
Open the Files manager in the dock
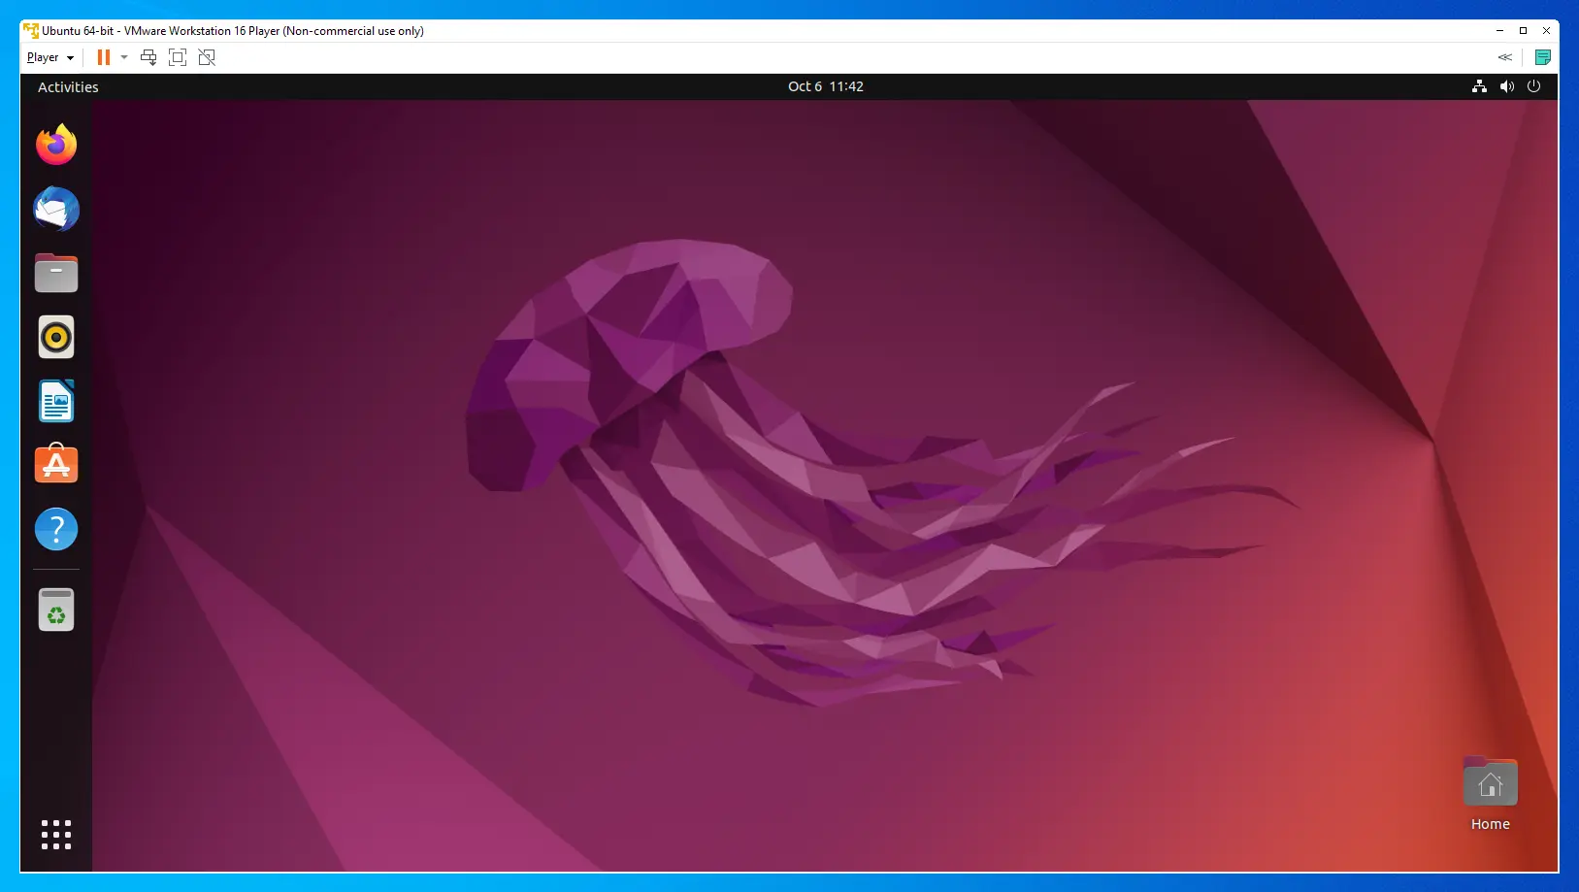pos(56,273)
